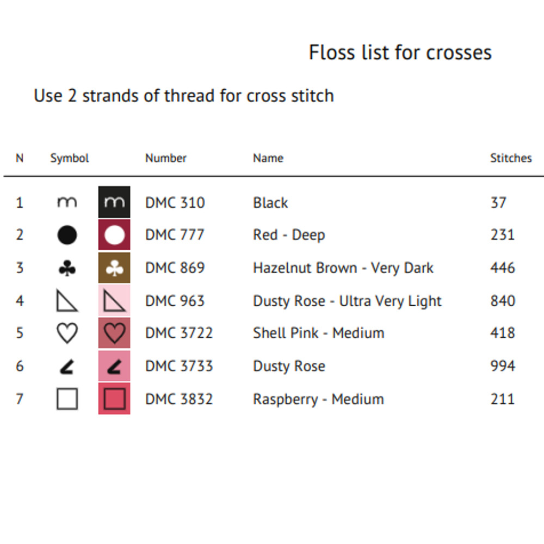Click the 'Name' column header

(268, 158)
